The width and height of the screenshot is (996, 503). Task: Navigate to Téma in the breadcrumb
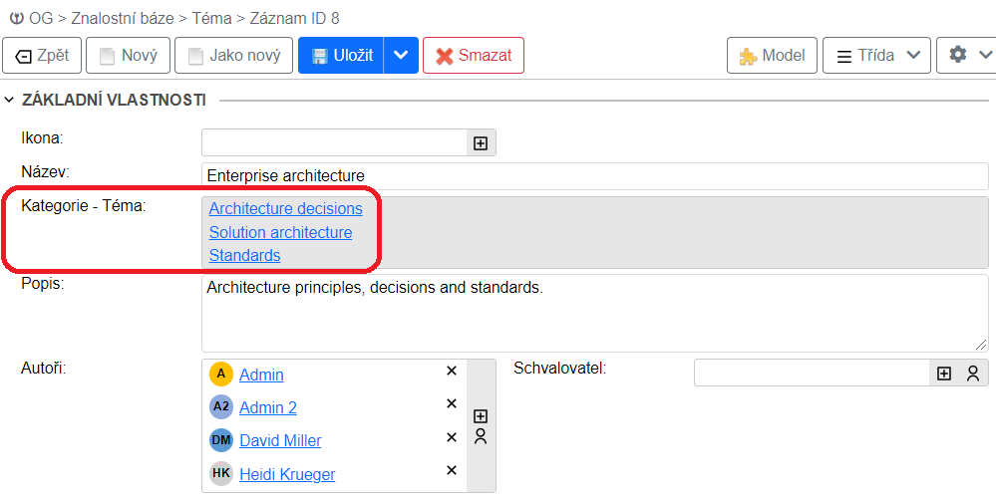pyautogui.click(x=212, y=18)
